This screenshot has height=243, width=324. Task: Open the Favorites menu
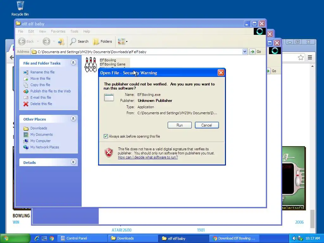(58, 31)
